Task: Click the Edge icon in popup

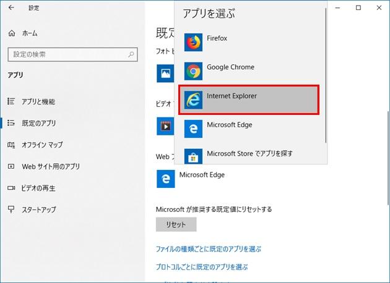Action: coord(193,129)
